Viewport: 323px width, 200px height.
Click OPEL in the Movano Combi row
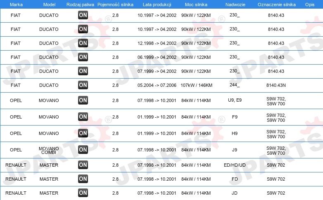(x=16, y=150)
